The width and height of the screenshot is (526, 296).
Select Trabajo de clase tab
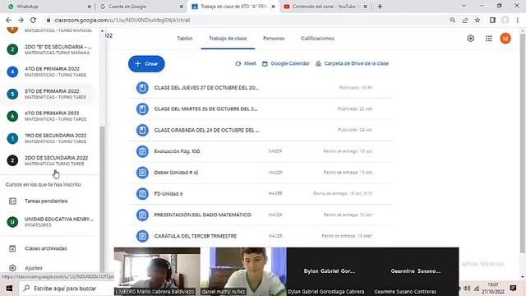click(x=228, y=39)
